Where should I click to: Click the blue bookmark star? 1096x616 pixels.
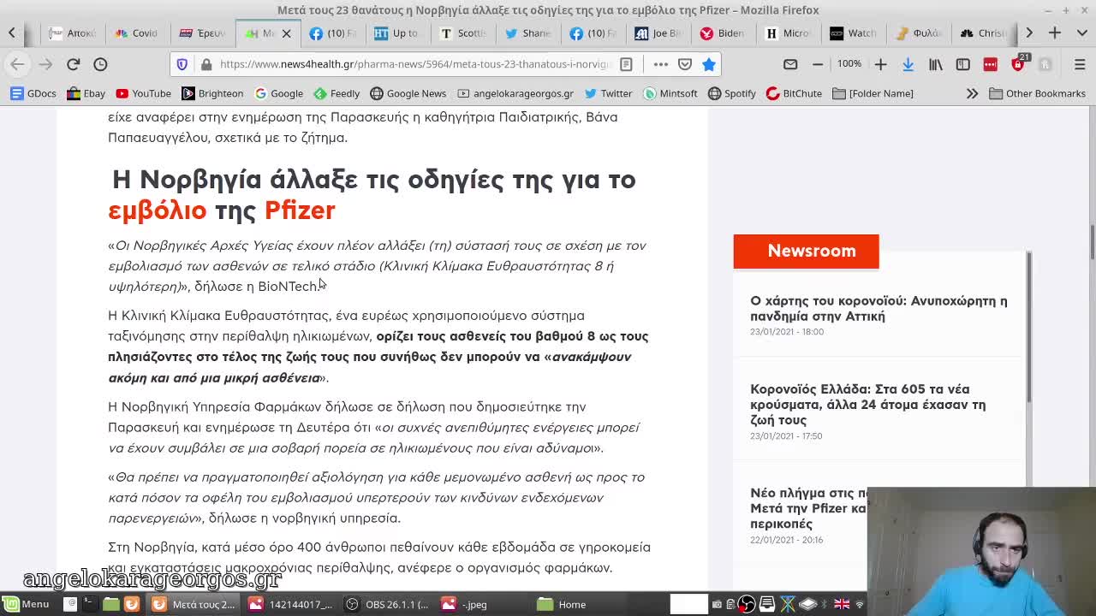point(709,64)
